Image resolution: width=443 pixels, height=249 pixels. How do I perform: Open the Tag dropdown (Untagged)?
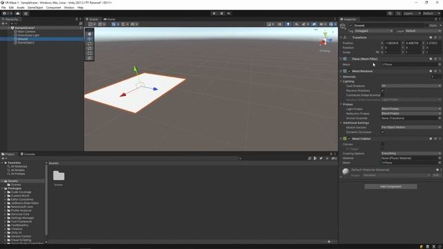[374, 31]
